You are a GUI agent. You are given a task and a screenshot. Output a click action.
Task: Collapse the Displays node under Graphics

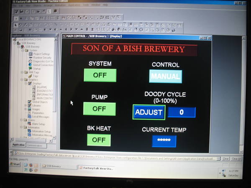(x=26, y=83)
